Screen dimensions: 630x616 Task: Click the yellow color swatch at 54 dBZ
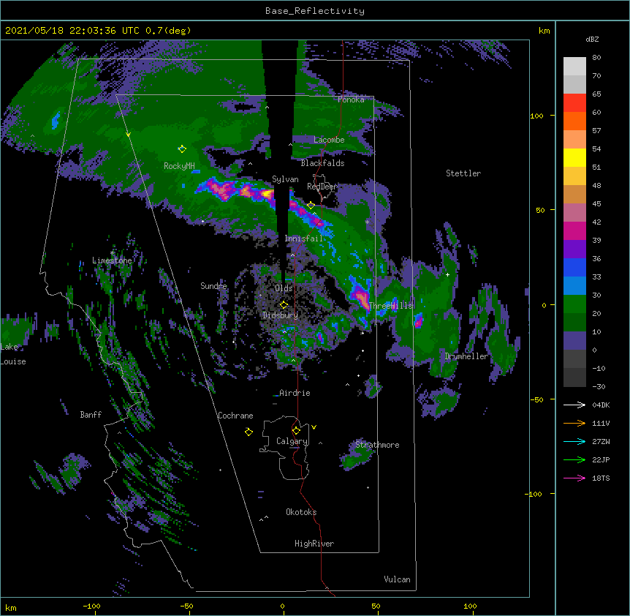pyautogui.click(x=574, y=157)
